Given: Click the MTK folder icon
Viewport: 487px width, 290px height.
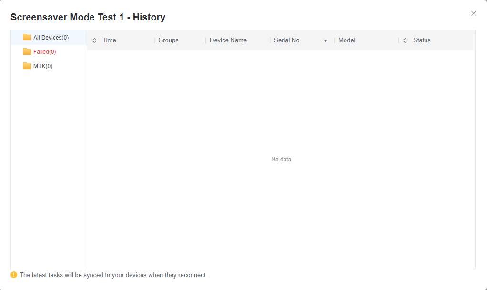Looking at the screenshot, I should (27, 66).
